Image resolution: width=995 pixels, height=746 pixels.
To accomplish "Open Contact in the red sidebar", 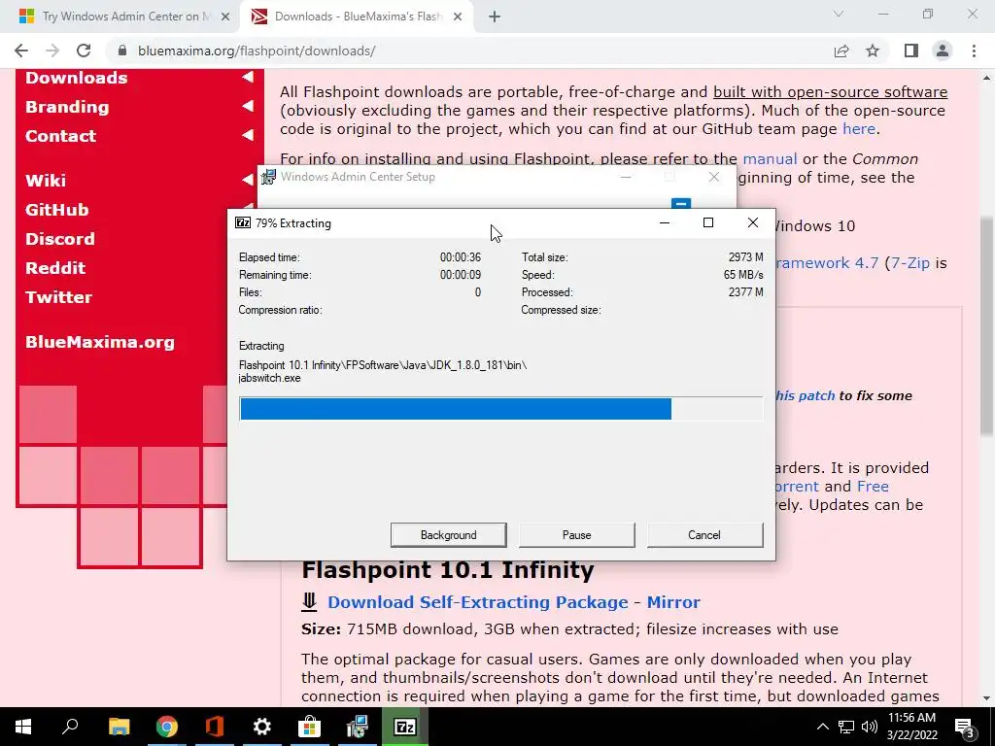I will tap(60, 136).
